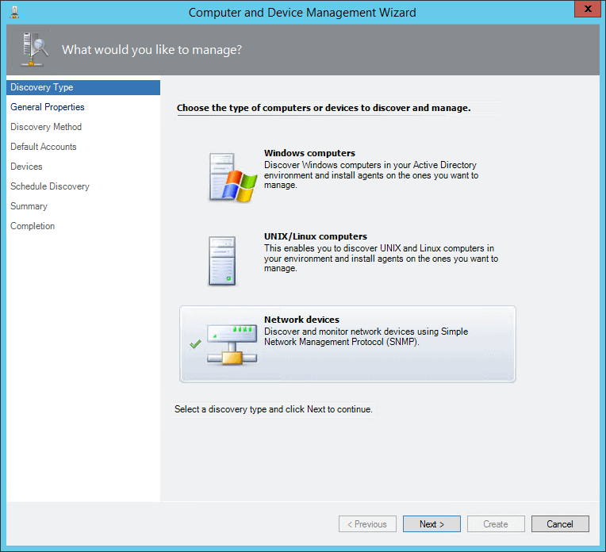This screenshot has width=606, height=552.
Task: Go to the Discovery Method step
Action: [x=46, y=127]
